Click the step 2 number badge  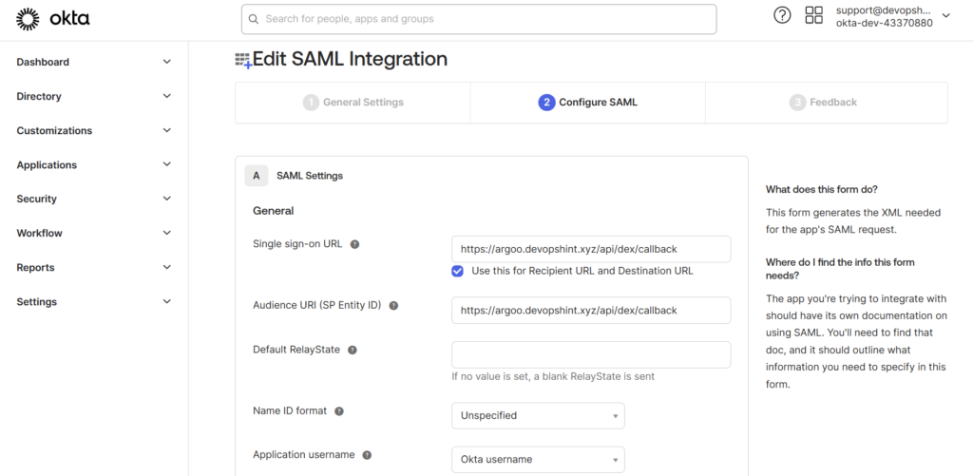click(546, 103)
